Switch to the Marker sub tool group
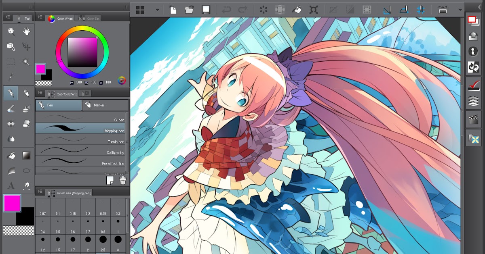The height and width of the screenshot is (254, 485). click(x=105, y=105)
